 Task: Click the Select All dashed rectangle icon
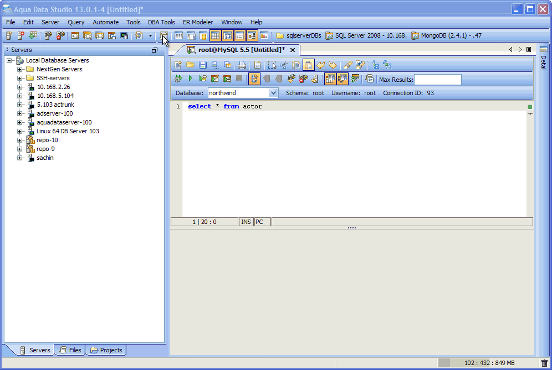[272, 65]
